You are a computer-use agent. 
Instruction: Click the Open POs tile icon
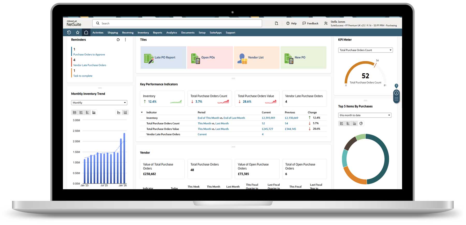pos(195,59)
